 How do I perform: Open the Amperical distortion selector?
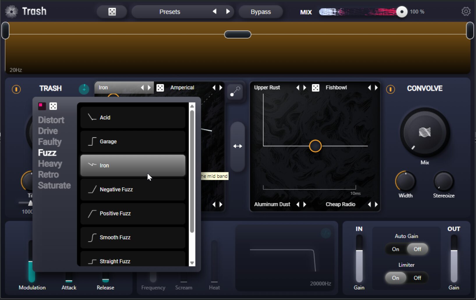182,87
